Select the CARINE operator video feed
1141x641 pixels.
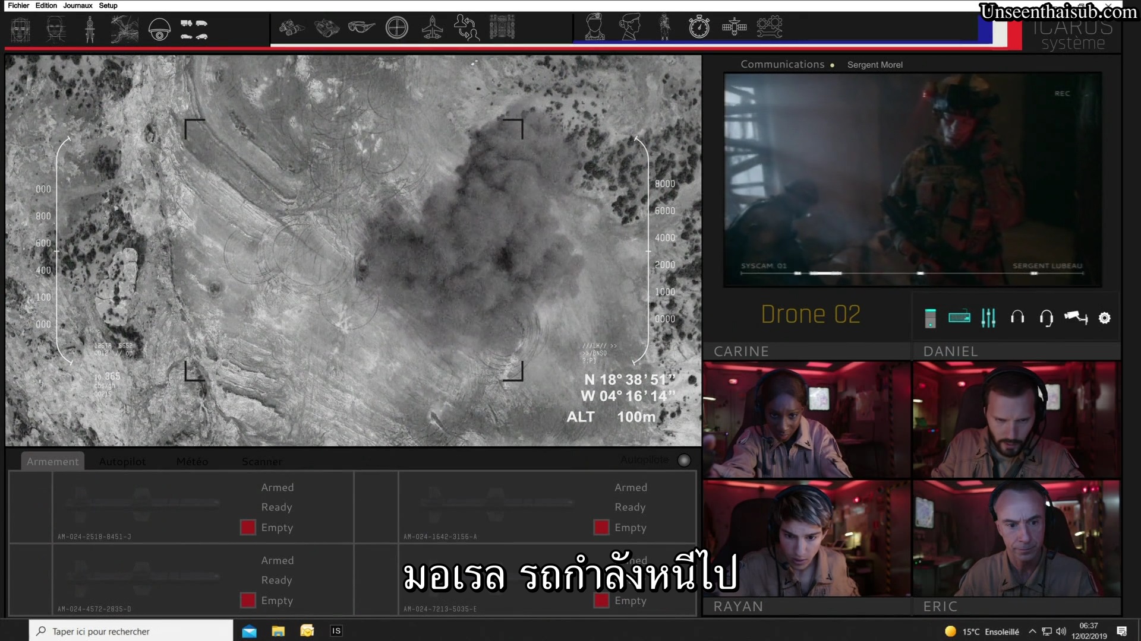point(806,420)
